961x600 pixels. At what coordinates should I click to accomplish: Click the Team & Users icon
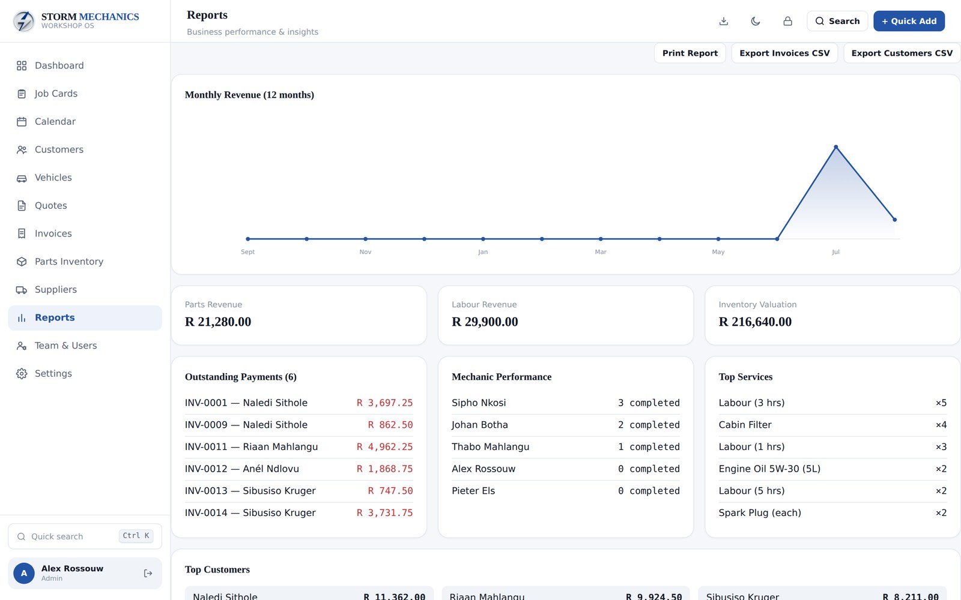22,346
